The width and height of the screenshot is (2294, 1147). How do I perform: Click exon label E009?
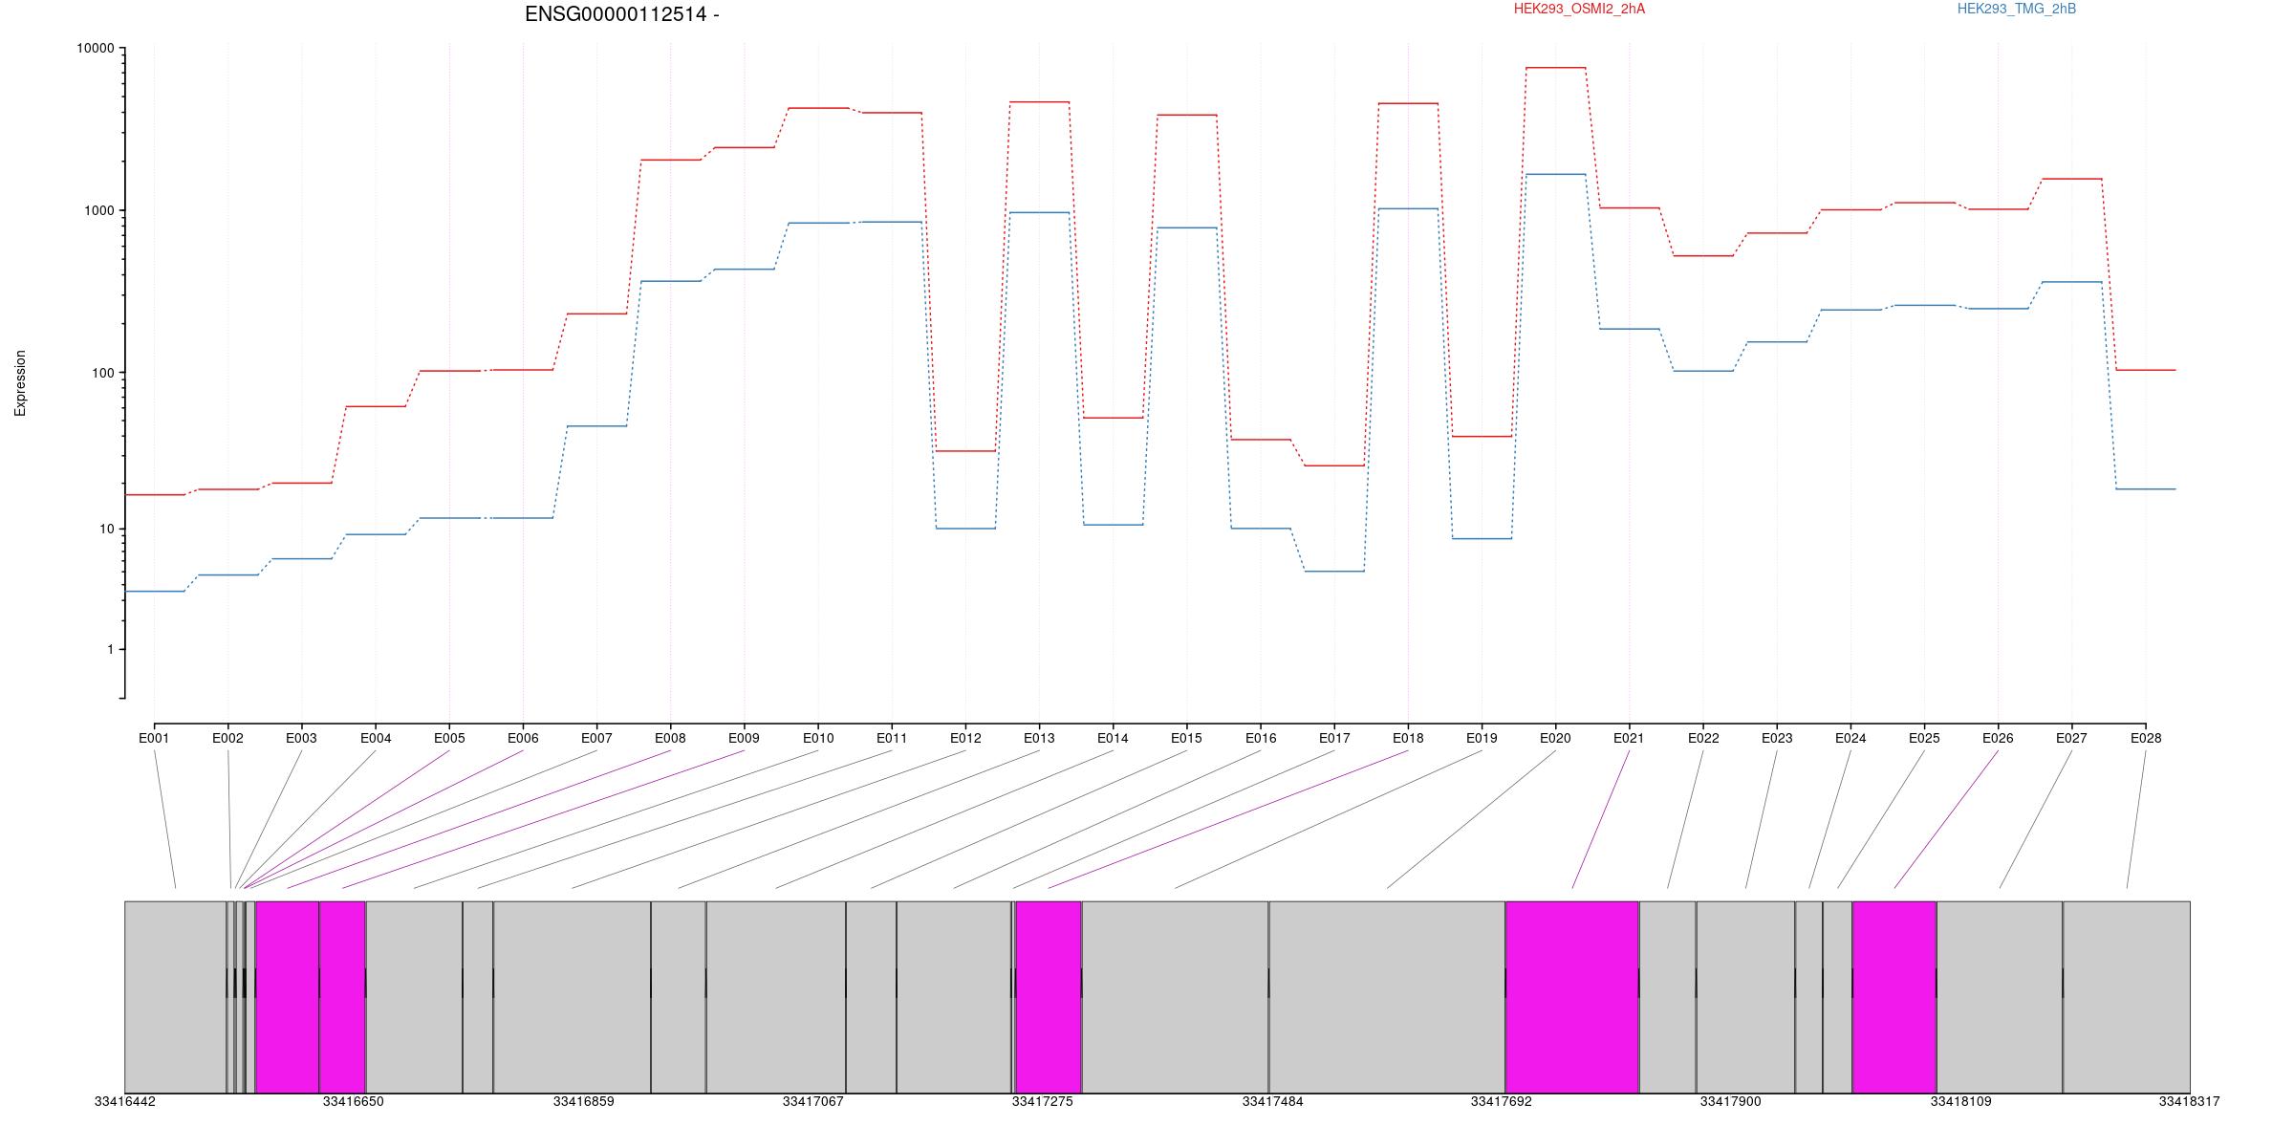pos(744,738)
